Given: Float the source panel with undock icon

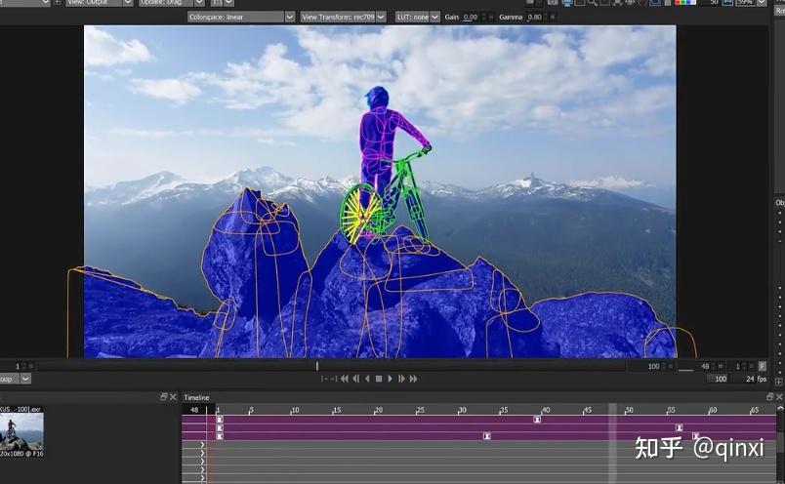Looking at the screenshot, I should pyautogui.click(x=164, y=397).
